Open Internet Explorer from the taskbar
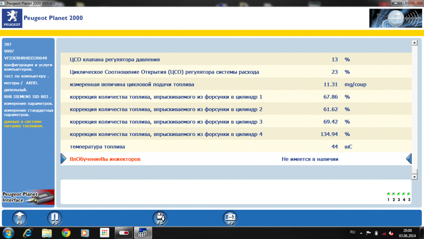 coord(28,233)
